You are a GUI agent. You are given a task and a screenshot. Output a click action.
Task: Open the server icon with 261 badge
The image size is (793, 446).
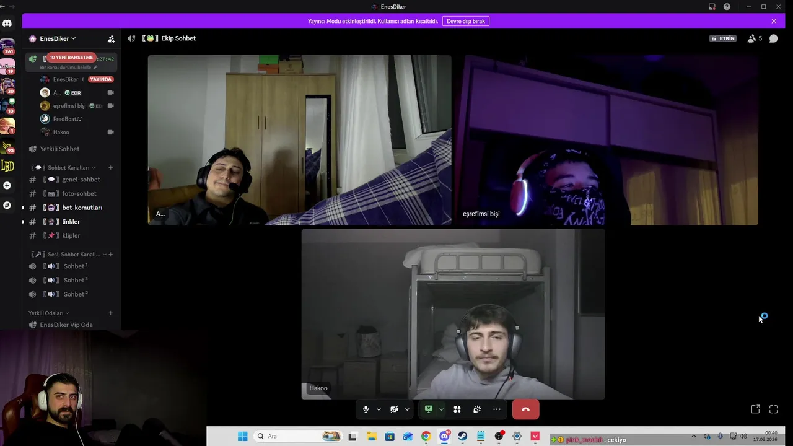(x=7, y=46)
